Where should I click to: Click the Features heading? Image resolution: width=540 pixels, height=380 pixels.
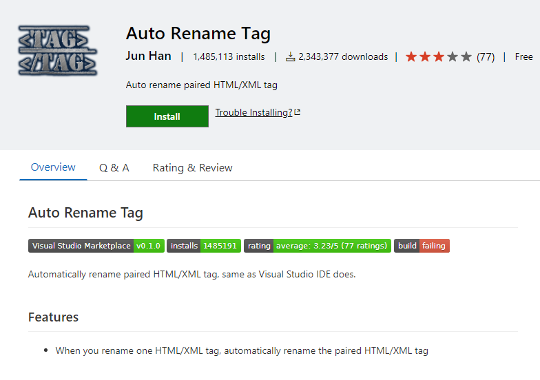54,317
